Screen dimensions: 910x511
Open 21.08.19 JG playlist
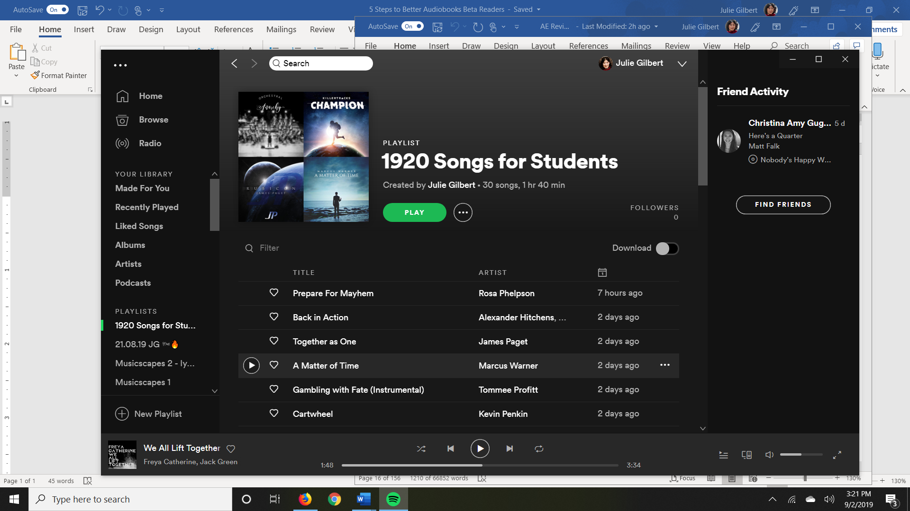147,344
